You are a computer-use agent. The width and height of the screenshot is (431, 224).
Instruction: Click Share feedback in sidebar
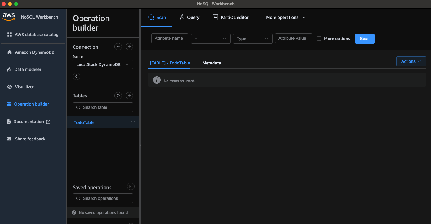point(26,139)
